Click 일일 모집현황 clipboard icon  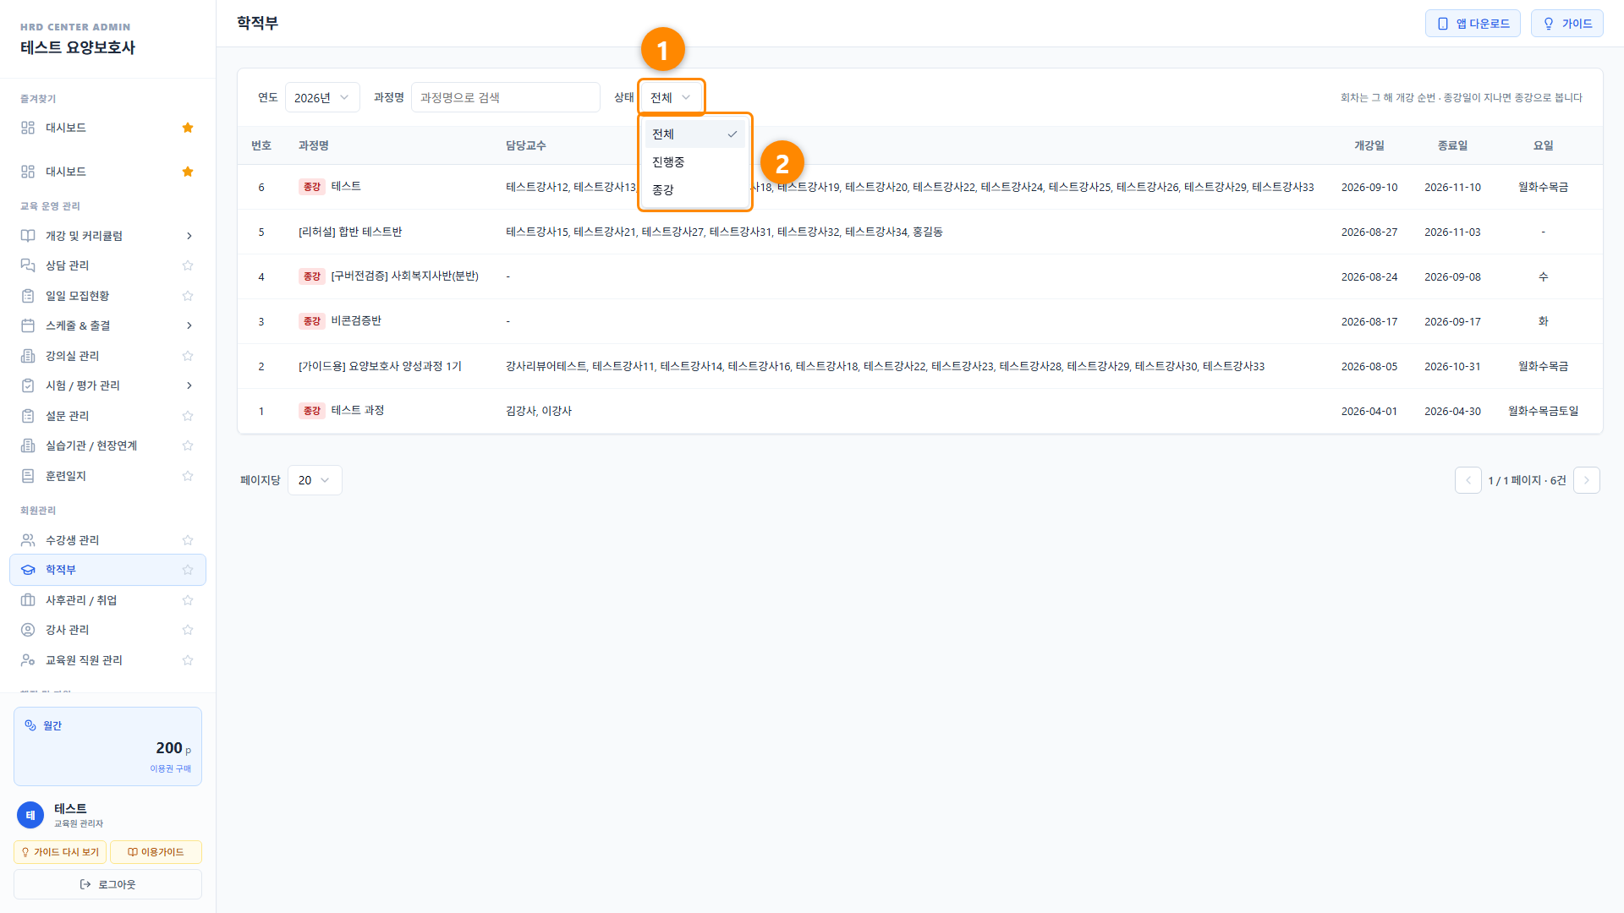28,296
